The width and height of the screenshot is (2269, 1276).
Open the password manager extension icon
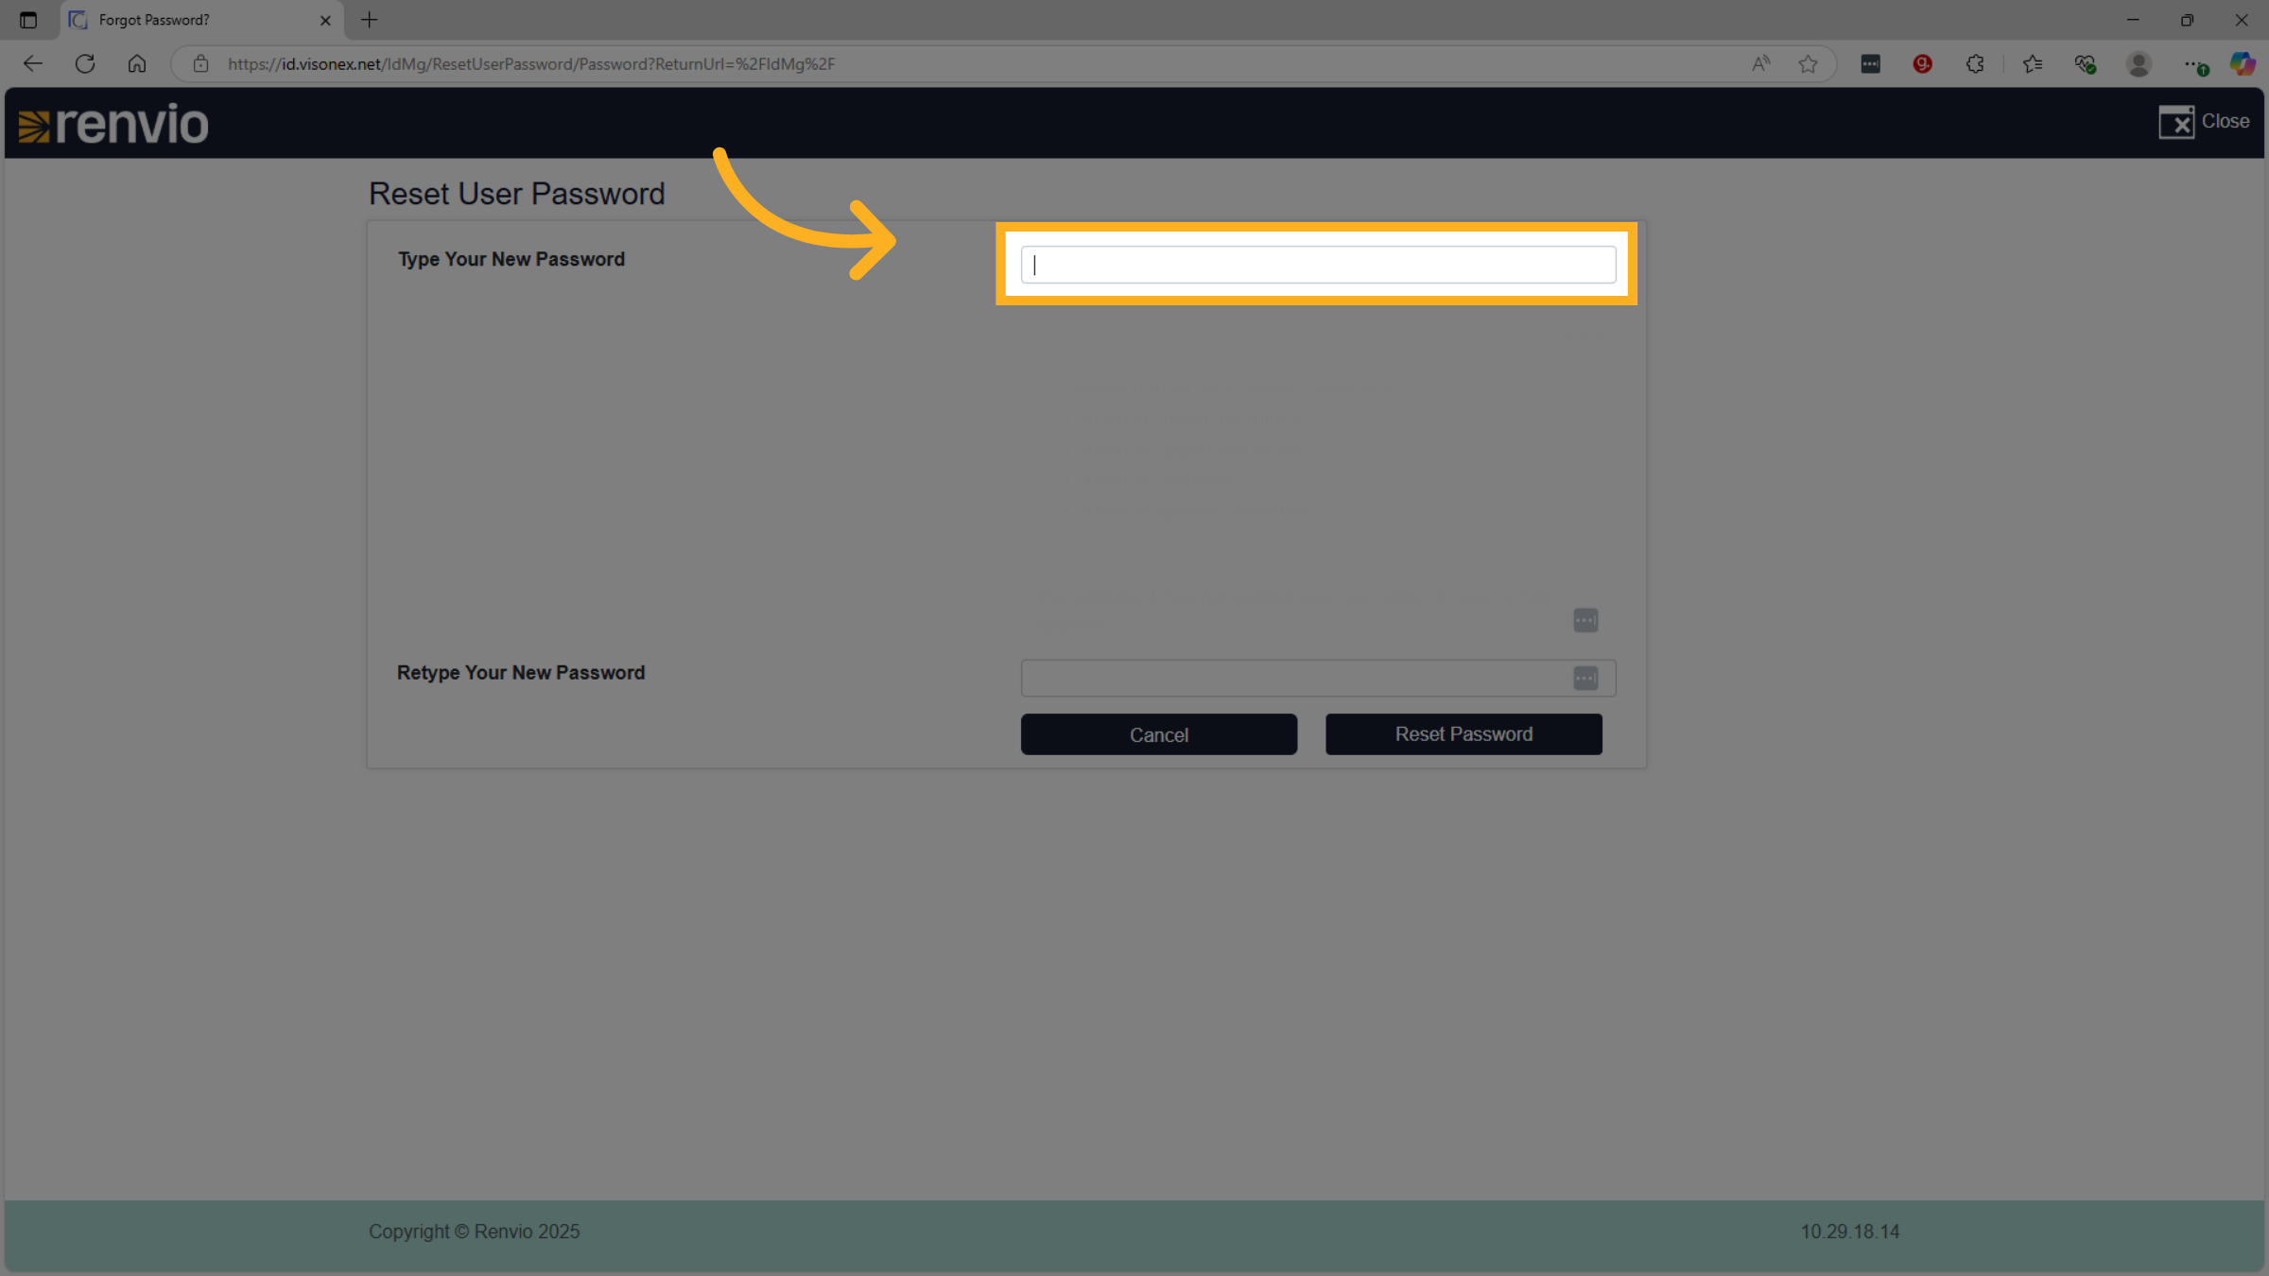pos(1870,63)
